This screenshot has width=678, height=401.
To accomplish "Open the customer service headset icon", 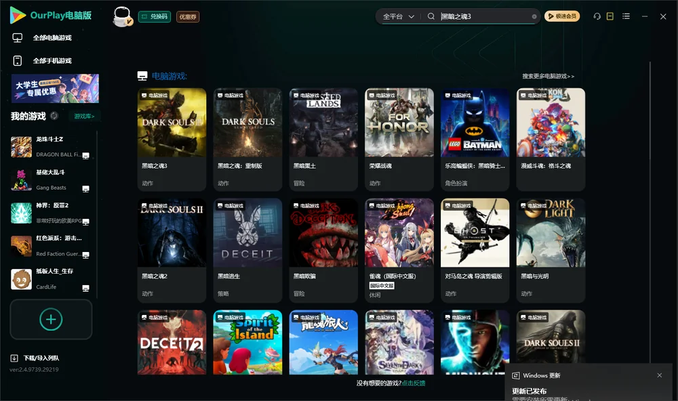I will click(x=597, y=16).
